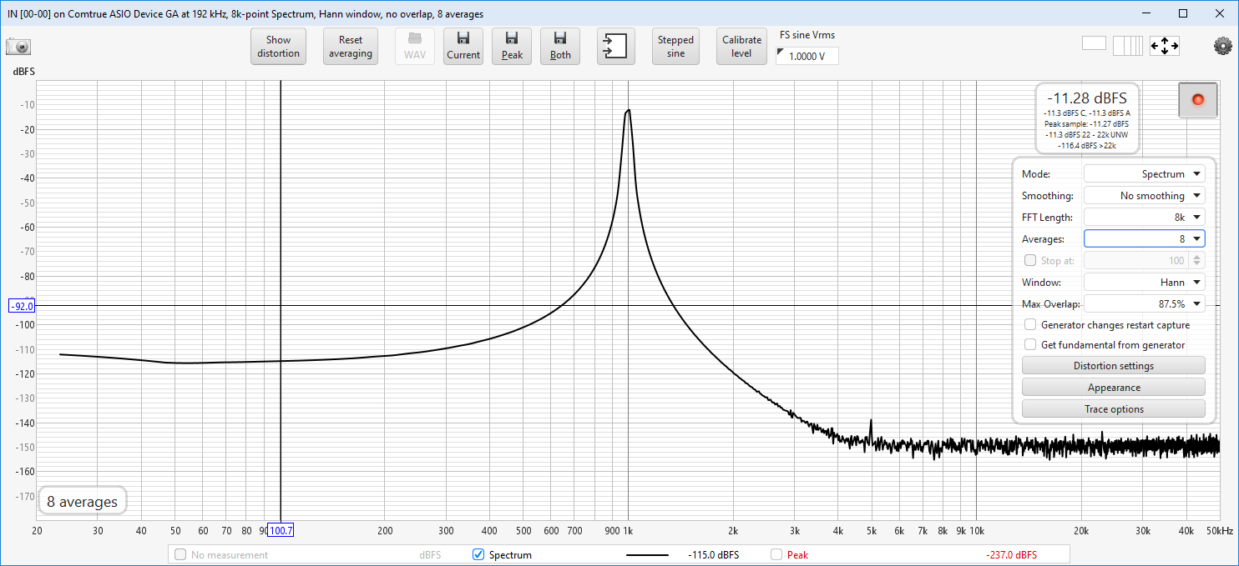Open the generator/input routing icon button
1239x566 pixels.
(x=616, y=47)
